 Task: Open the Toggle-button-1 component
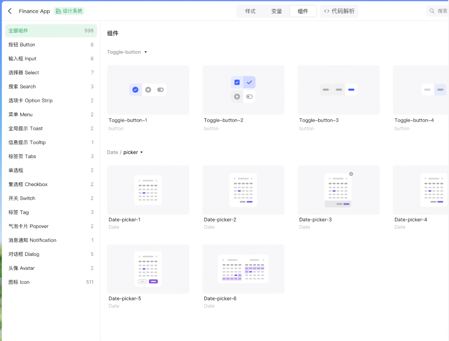pyautogui.click(x=148, y=90)
